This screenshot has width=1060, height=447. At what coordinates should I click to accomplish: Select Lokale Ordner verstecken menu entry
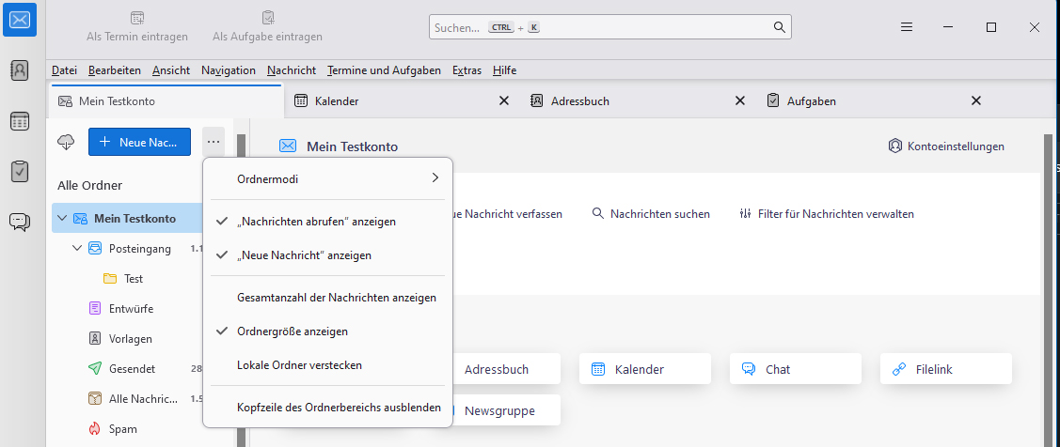tap(299, 365)
